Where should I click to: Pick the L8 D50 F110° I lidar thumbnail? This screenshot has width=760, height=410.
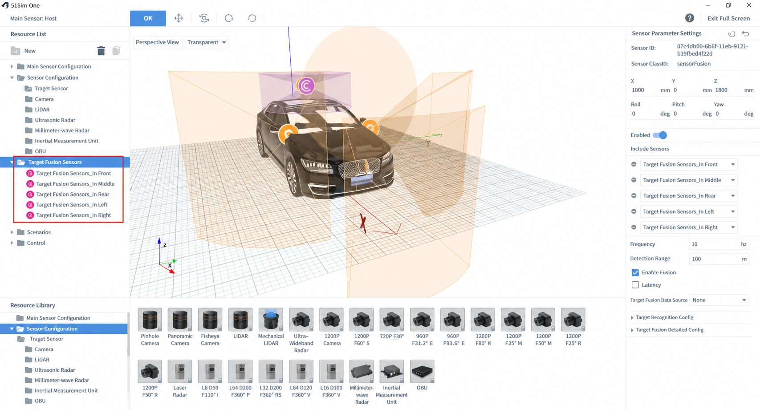(210, 371)
